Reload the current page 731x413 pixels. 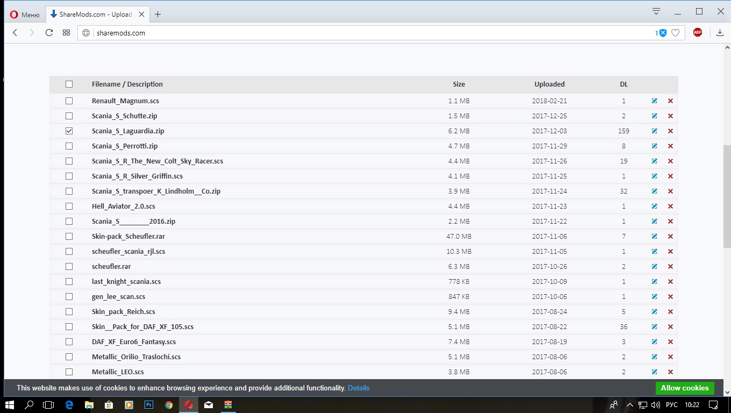[x=49, y=33]
